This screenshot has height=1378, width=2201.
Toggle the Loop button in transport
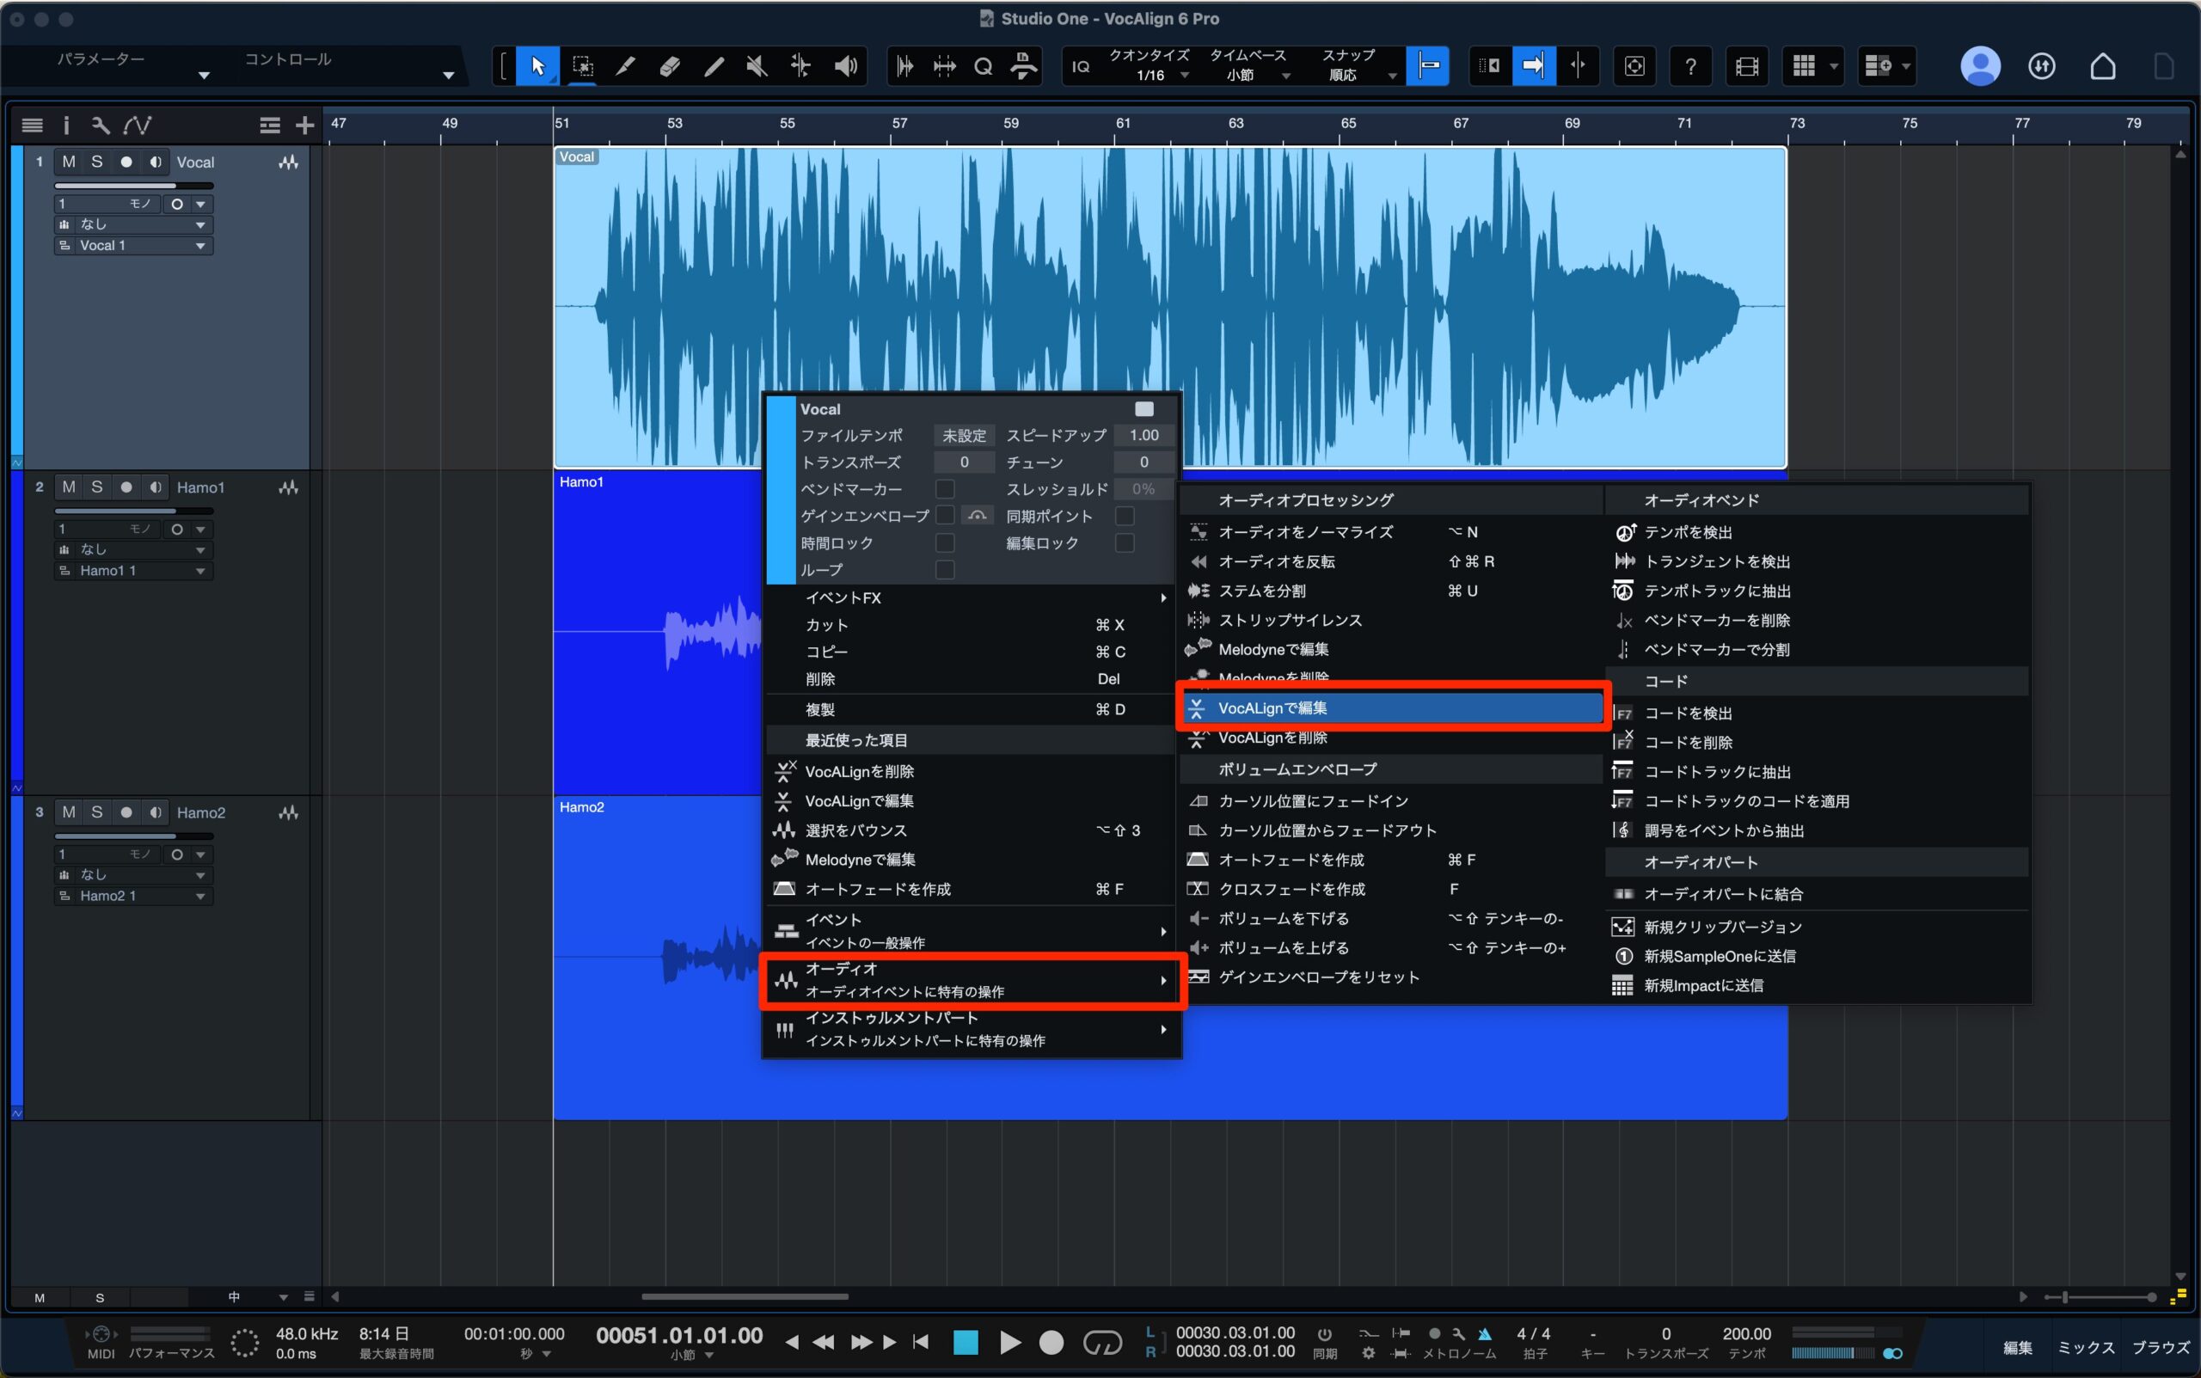(x=1102, y=1342)
